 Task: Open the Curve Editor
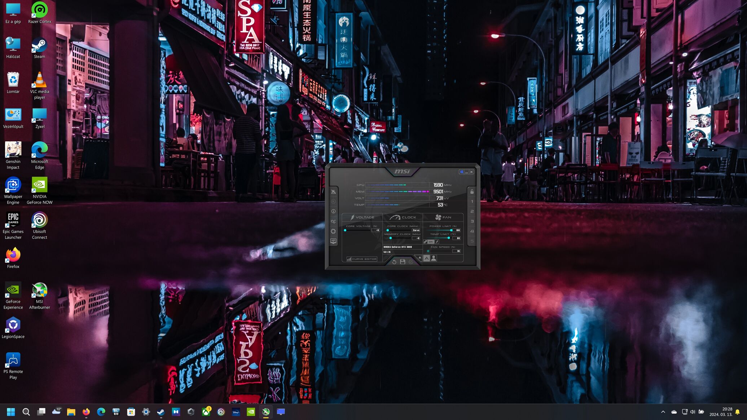[x=362, y=259]
